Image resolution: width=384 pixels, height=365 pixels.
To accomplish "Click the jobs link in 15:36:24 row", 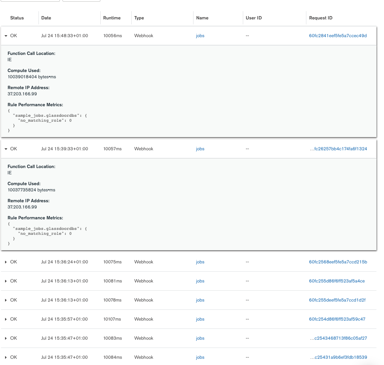I will [x=200, y=262].
